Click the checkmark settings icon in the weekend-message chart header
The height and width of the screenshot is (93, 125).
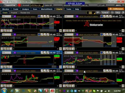pos(110,16)
